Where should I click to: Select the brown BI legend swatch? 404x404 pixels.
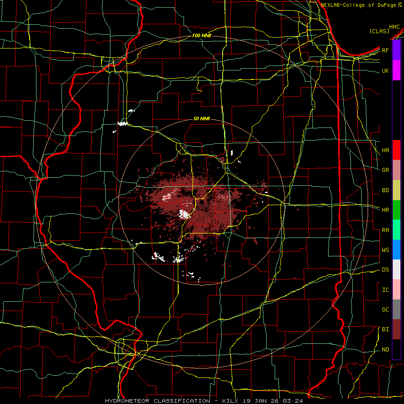point(396,329)
